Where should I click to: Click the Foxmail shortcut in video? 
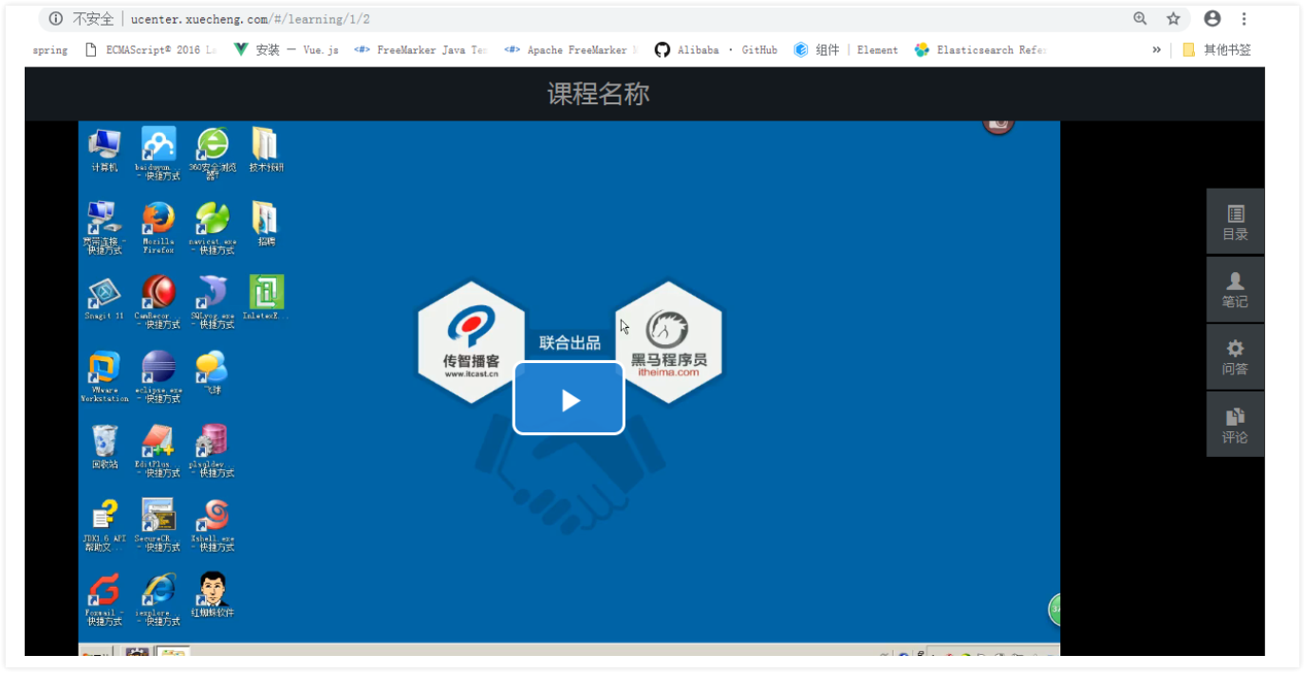pos(104,599)
